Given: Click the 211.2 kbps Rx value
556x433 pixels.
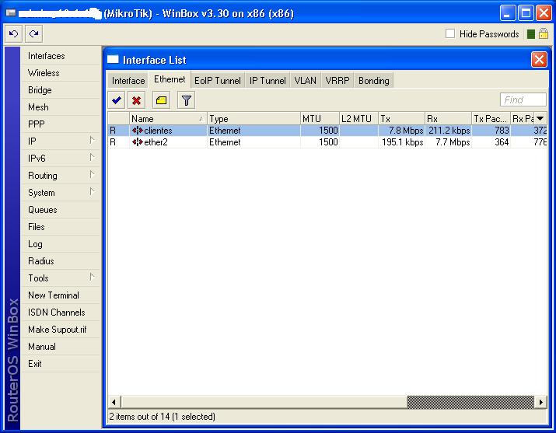Looking at the screenshot, I should (449, 131).
